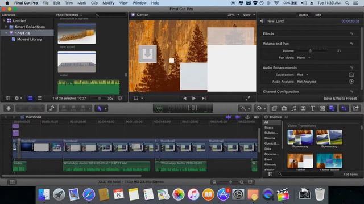The width and height of the screenshot is (364, 204).
Task: Open the Pan Mode None dropdown
Action: tap(303, 58)
